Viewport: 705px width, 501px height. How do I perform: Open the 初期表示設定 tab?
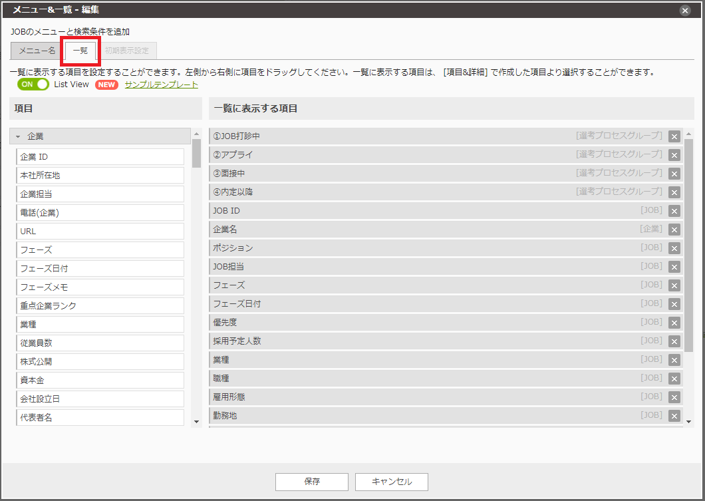(127, 51)
